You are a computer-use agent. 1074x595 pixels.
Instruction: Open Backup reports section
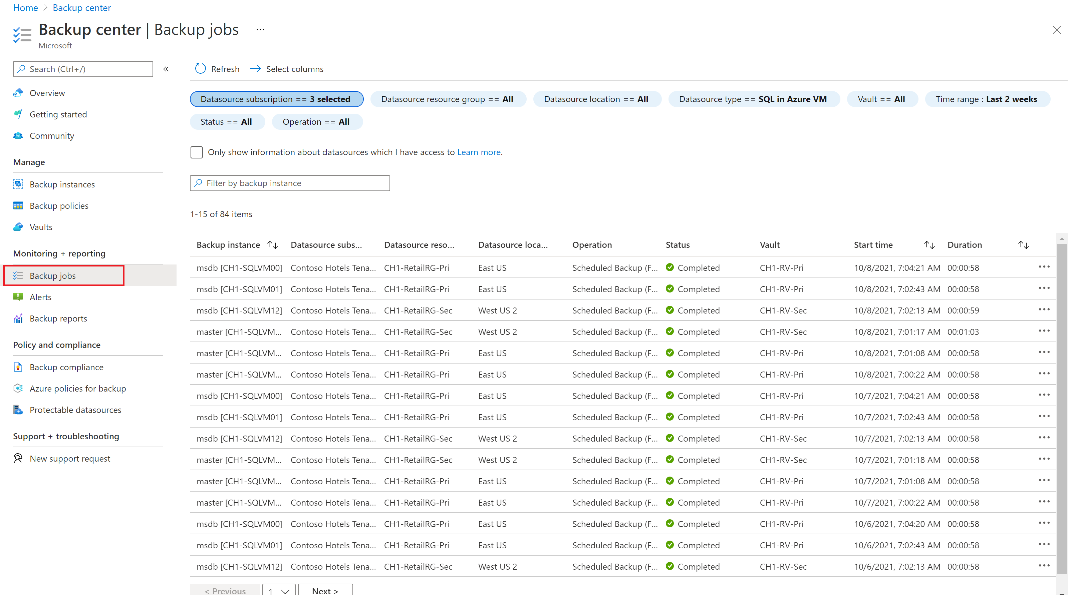(58, 318)
